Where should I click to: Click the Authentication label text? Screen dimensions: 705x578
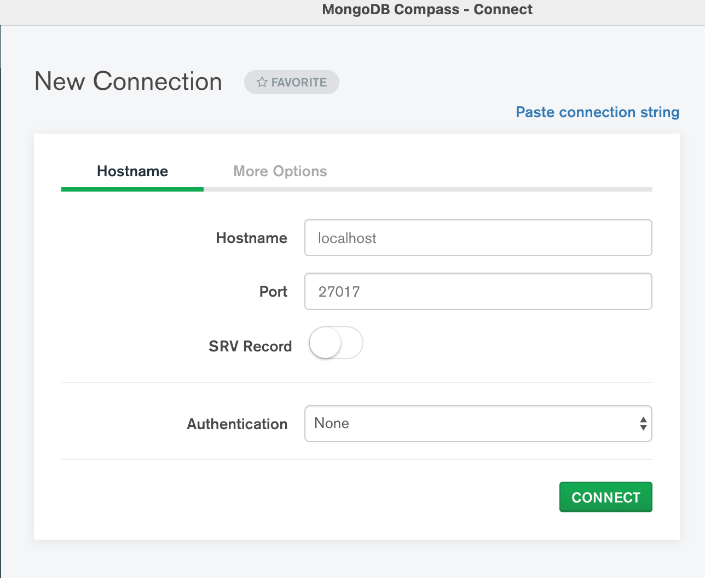point(237,424)
